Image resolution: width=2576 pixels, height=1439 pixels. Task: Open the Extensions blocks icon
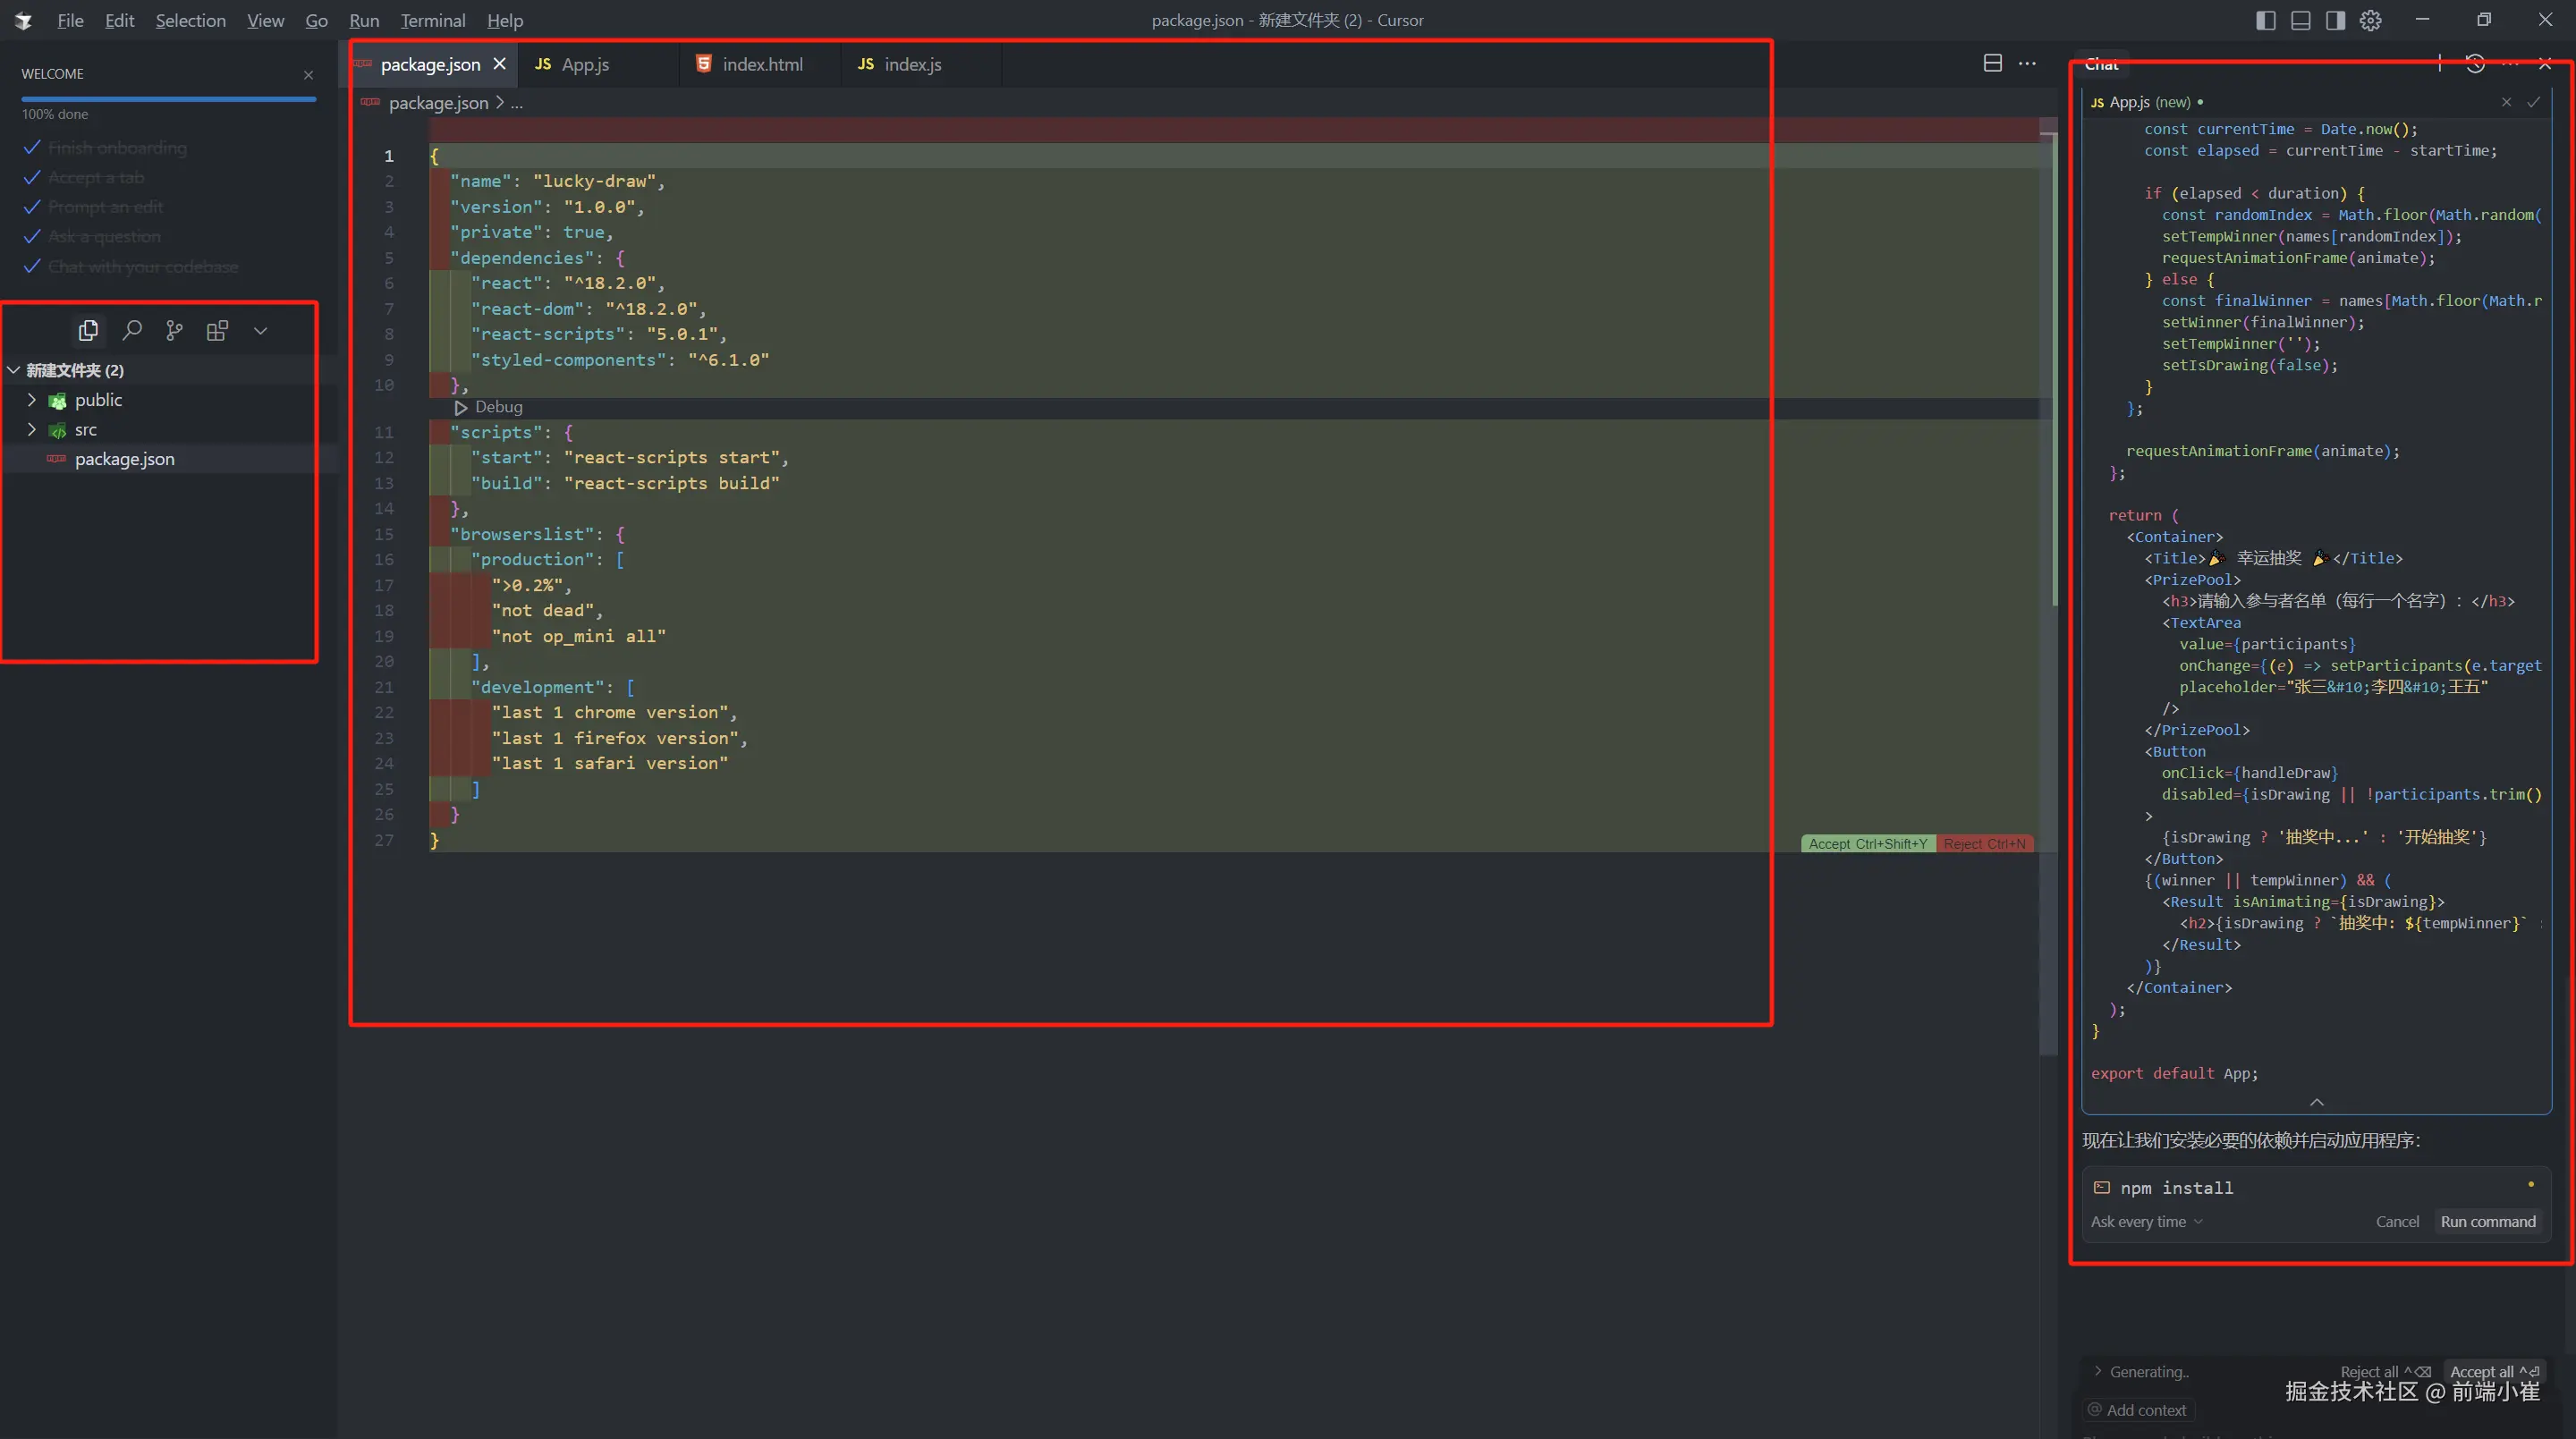217,330
